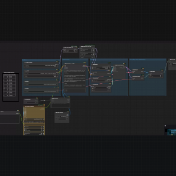The height and width of the screenshot is (176, 176).
Task: Collapse the Load Diffusion Model node dot
Action: (x=25, y=63)
